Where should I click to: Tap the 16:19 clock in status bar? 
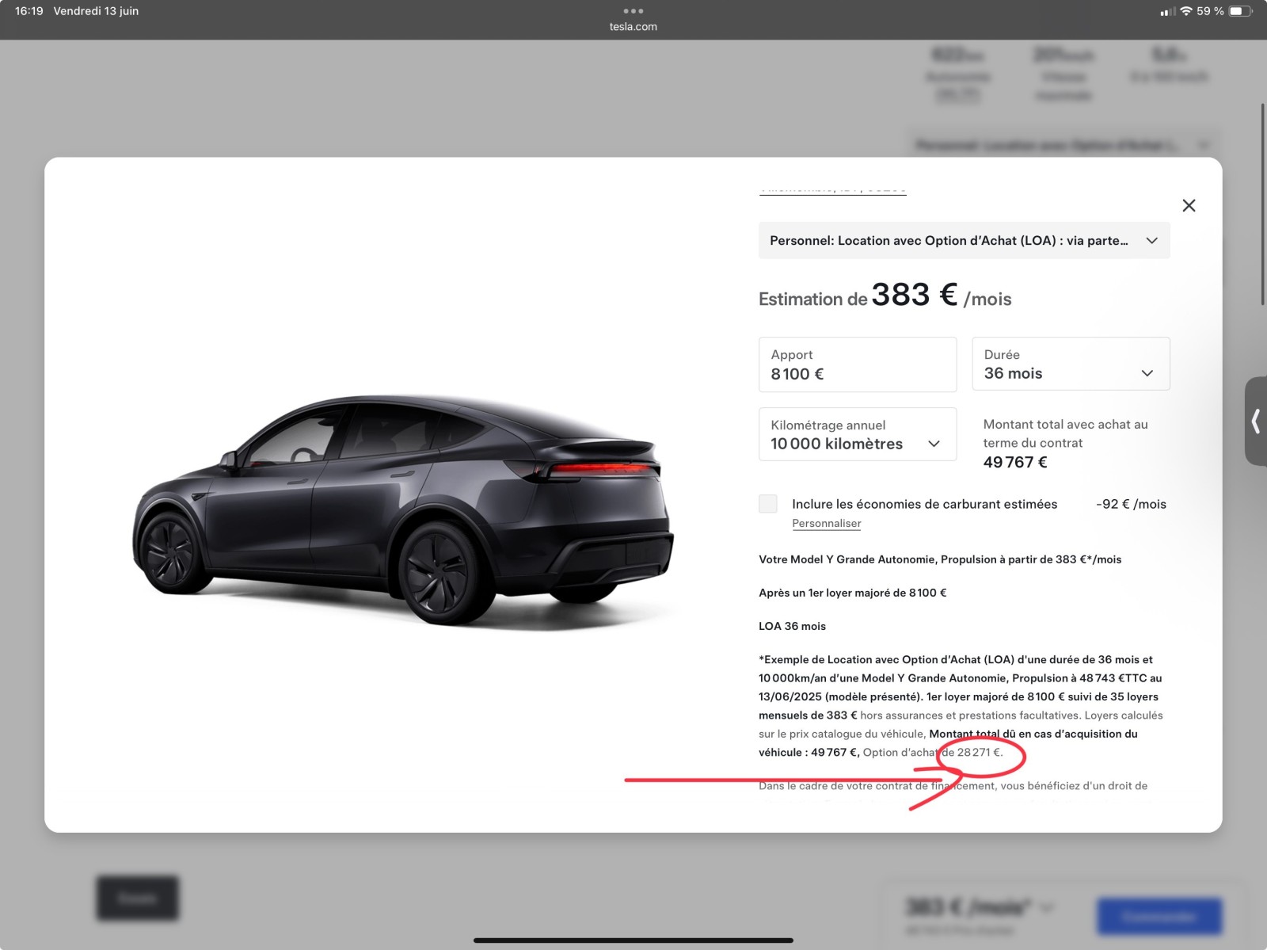29,11
